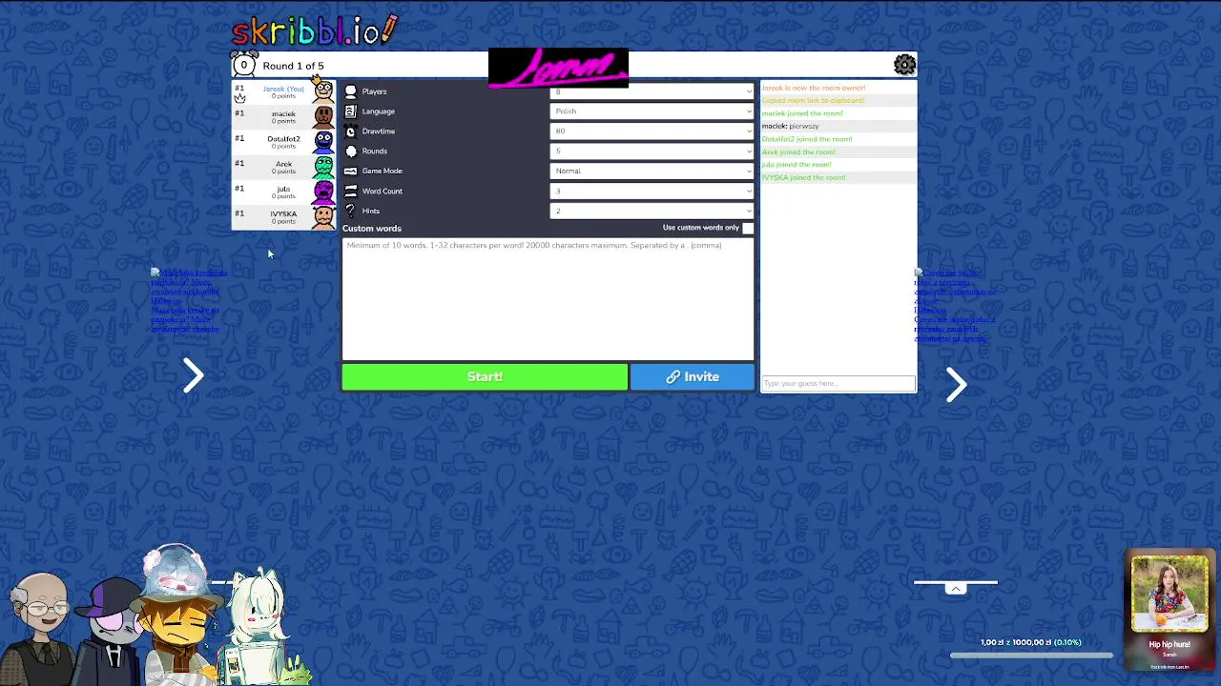Focus the custom words text area
The width and height of the screenshot is (1221, 686).
tap(548, 298)
